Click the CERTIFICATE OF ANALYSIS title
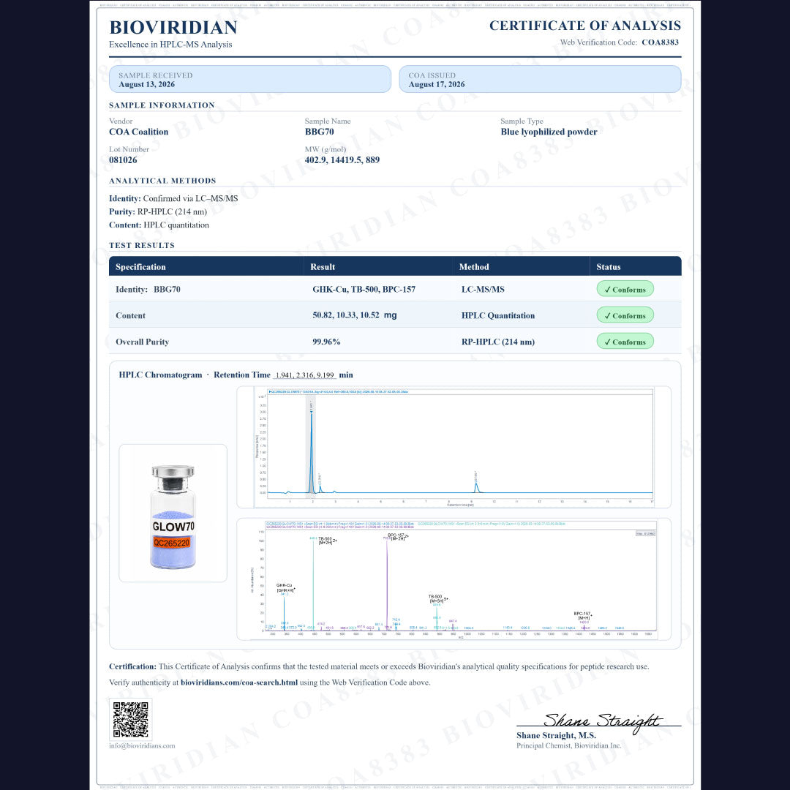 click(585, 26)
